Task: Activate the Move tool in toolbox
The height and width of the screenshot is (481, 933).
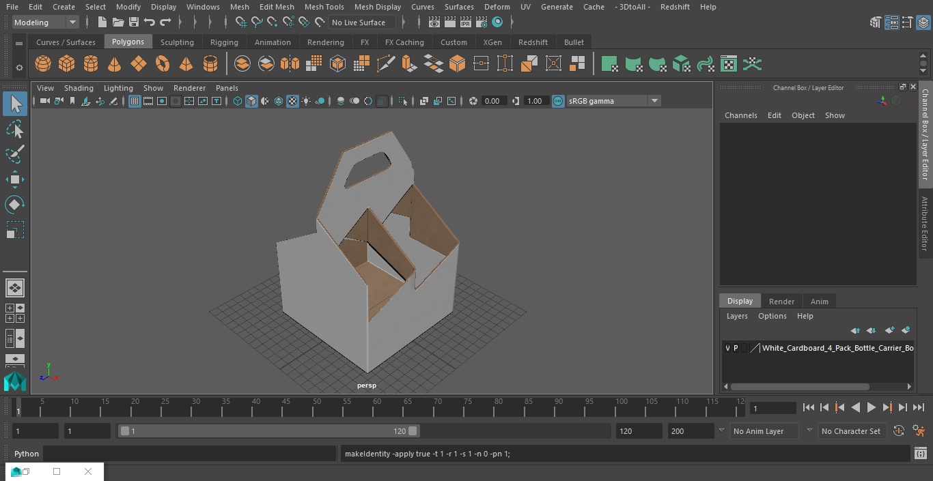Action: pos(15,179)
